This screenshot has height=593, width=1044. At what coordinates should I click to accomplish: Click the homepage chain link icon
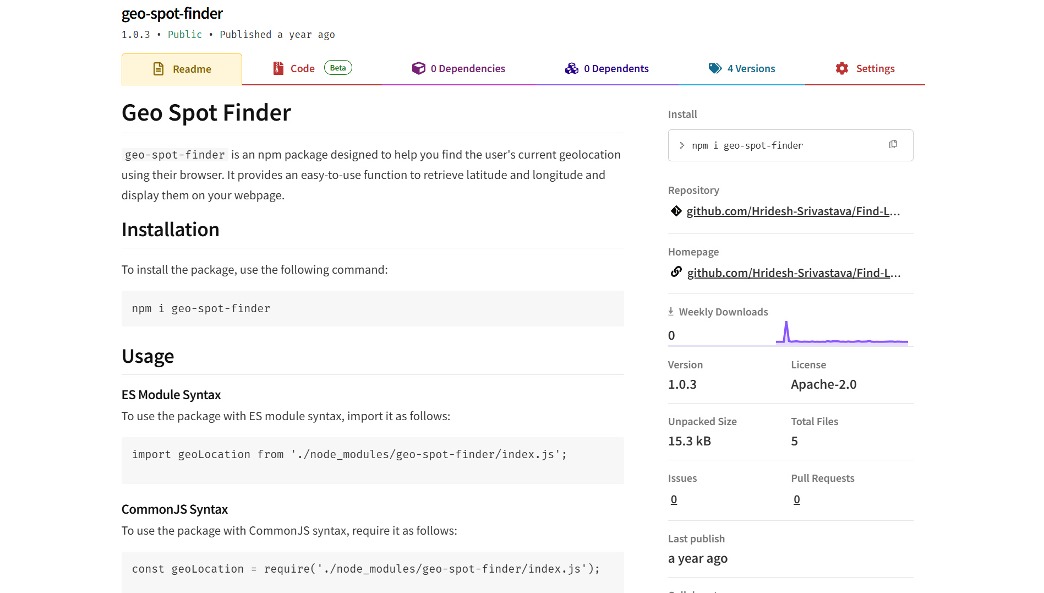(676, 272)
